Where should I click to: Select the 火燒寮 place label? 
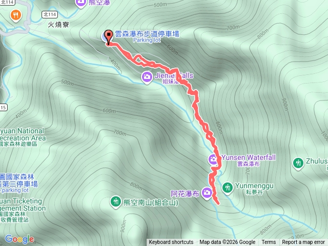click(x=58, y=25)
